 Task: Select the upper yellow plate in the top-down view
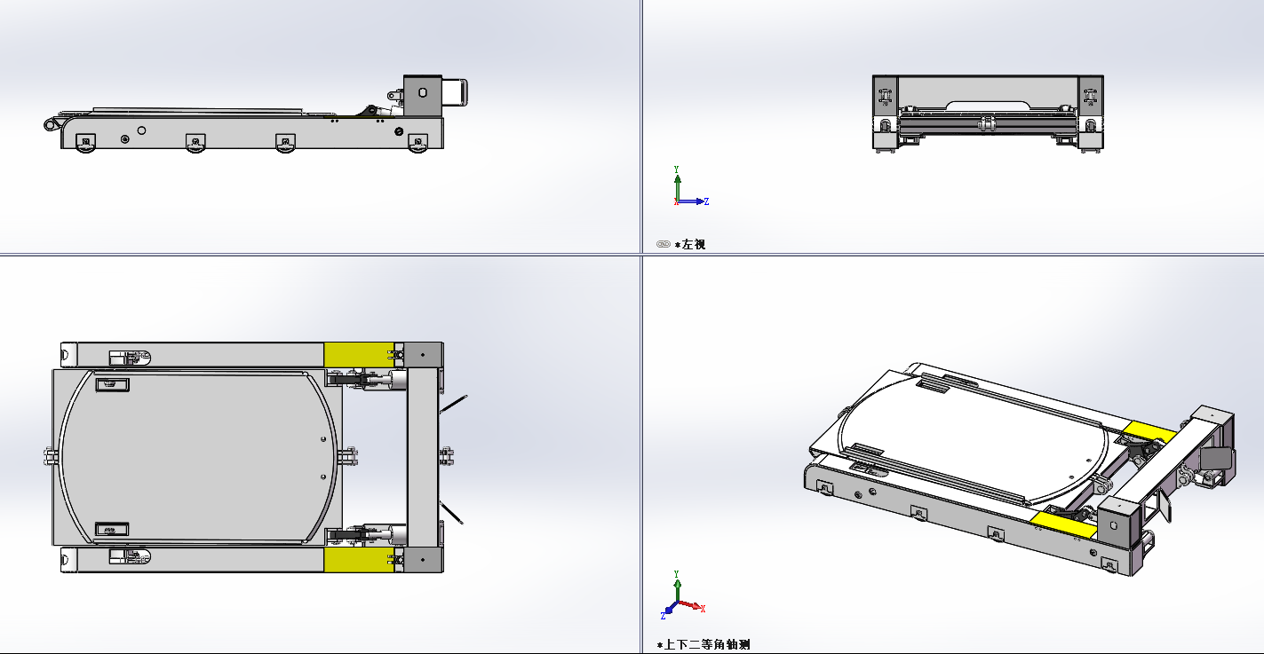tap(359, 355)
